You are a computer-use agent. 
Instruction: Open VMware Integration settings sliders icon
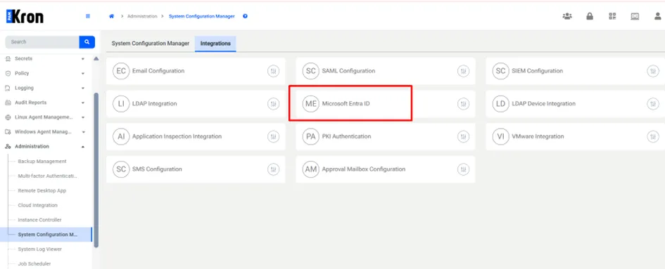coord(653,136)
